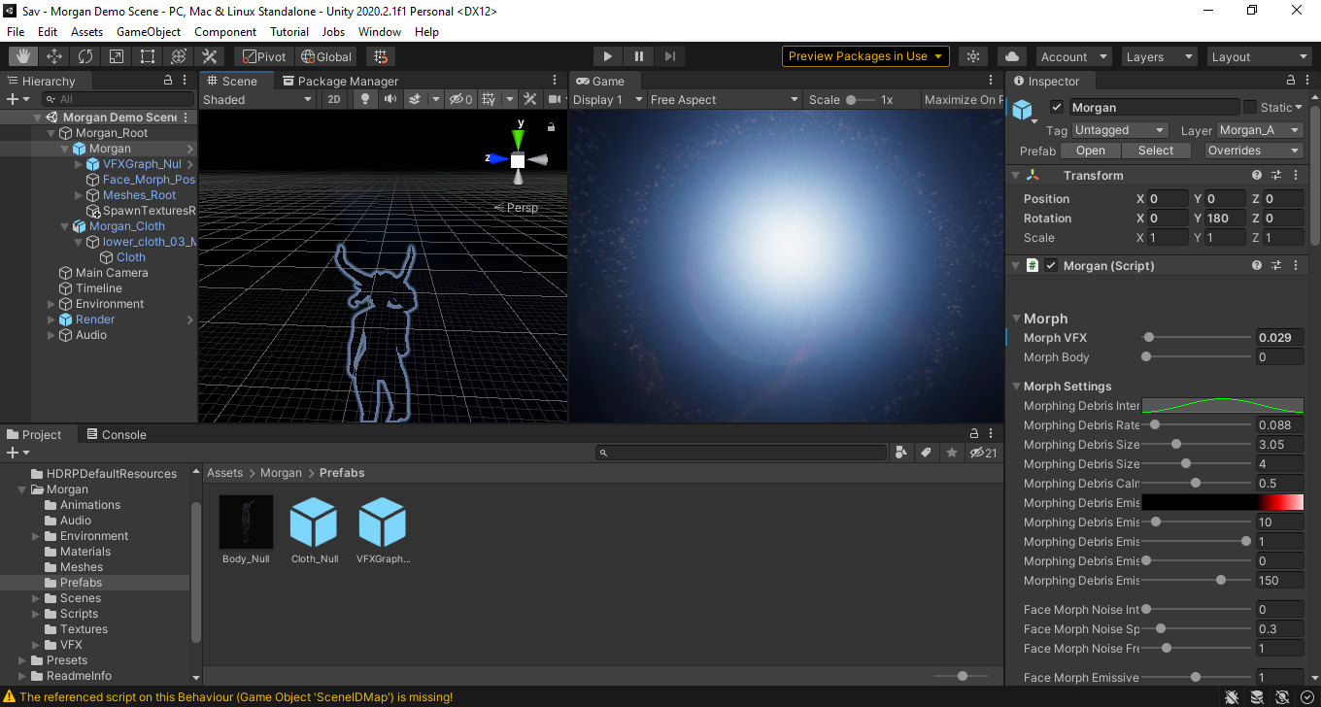This screenshot has height=707, width=1321.
Task: Click Morphing Debris Emissive gradient swatch
Action: coord(1222,502)
